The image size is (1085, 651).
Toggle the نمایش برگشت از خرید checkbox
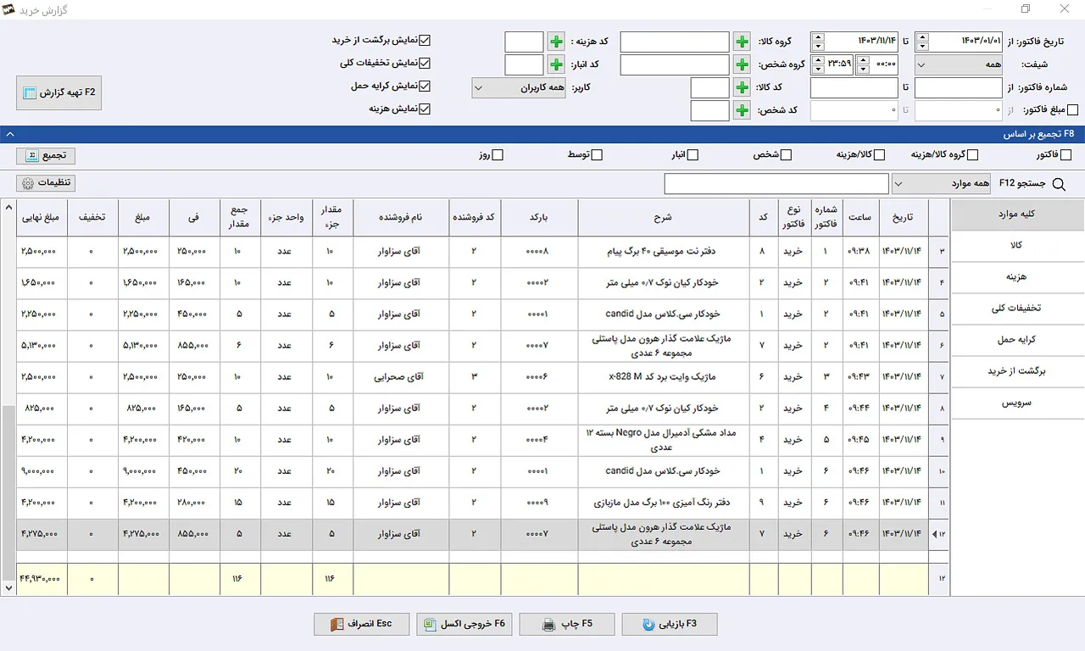tap(426, 41)
